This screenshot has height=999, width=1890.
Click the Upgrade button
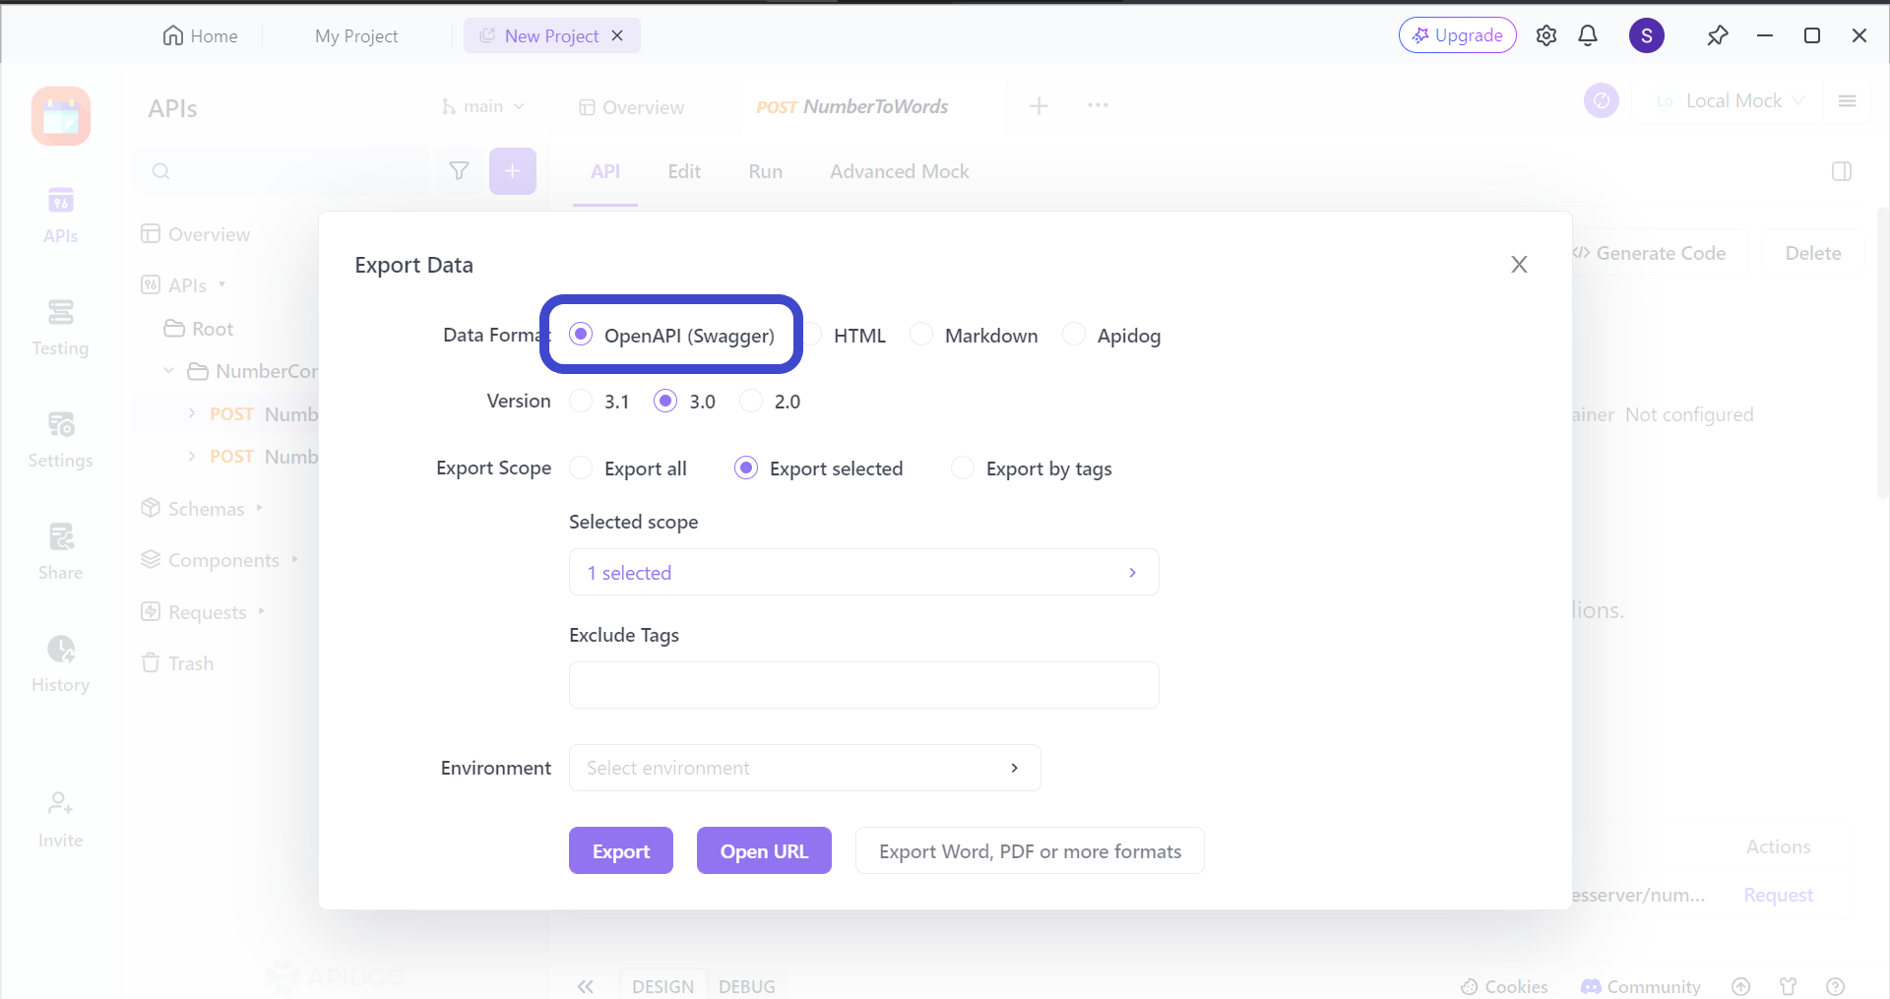point(1458,35)
